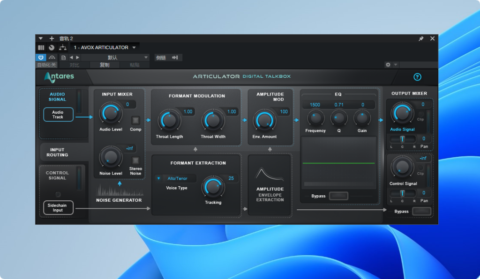This screenshot has width=480, height=279.
Task: Click the Output Mixer Audio Signal knob
Action: point(402,113)
